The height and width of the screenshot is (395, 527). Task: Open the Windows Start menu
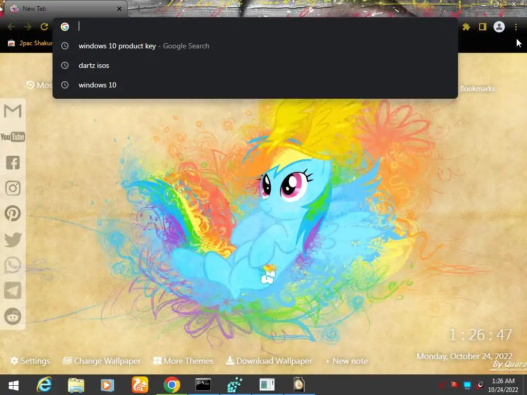point(13,385)
